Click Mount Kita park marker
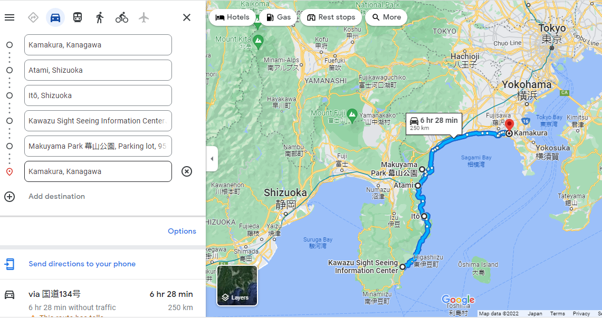Image resolution: width=602 pixels, height=318 pixels. [259, 41]
